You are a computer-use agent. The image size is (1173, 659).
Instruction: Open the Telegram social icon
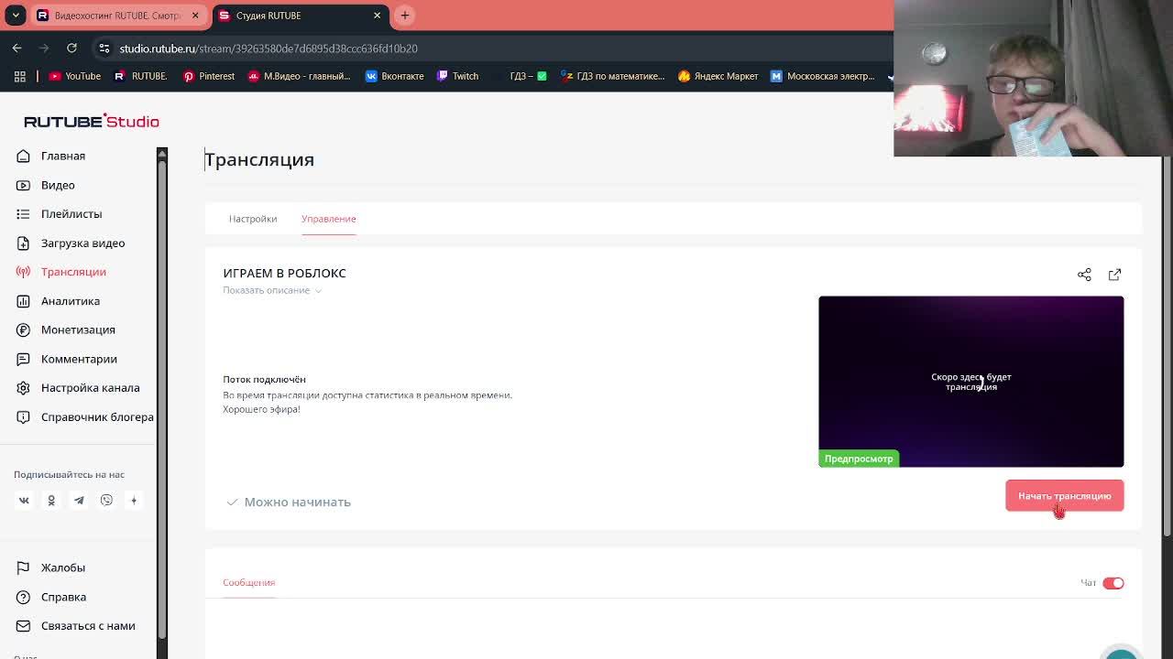[x=79, y=501]
